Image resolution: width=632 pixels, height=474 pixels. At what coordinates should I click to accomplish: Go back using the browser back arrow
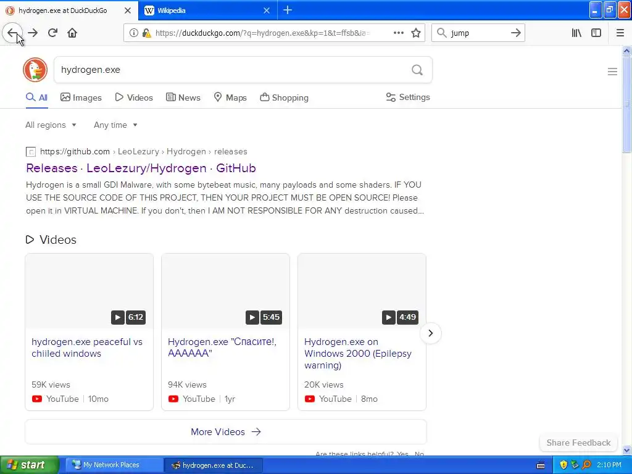pos(12,33)
